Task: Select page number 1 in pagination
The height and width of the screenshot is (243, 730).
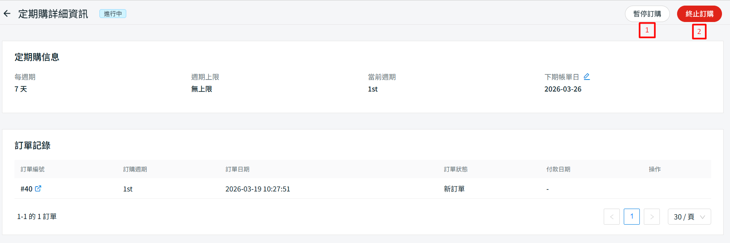Action: click(631, 217)
